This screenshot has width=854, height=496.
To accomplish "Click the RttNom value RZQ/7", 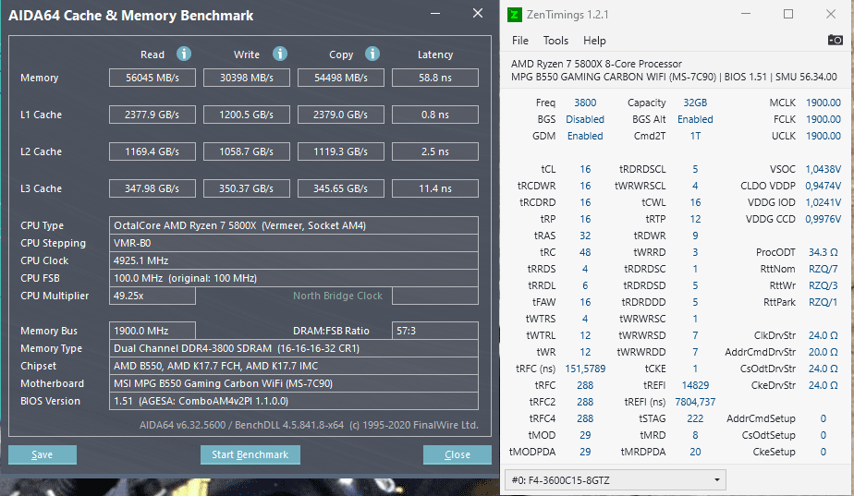I will tap(823, 269).
